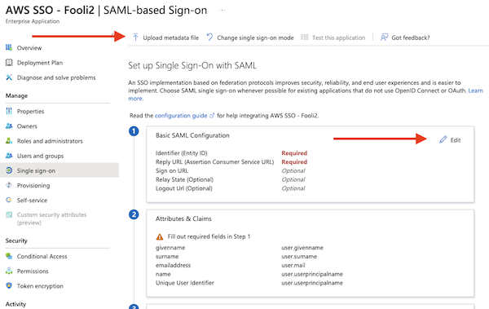Click Upload metadata file
The image size is (489, 309).
pyautogui.click(x=170, y=38)
